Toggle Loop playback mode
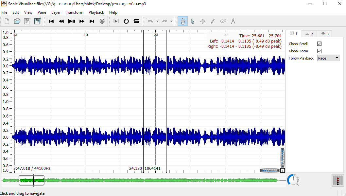 [x=126, y=21]
